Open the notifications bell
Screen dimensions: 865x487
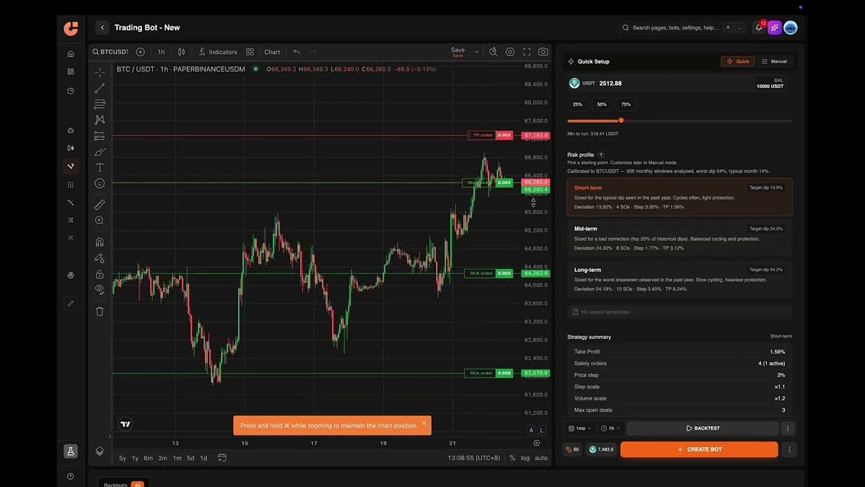pos(759,28)
